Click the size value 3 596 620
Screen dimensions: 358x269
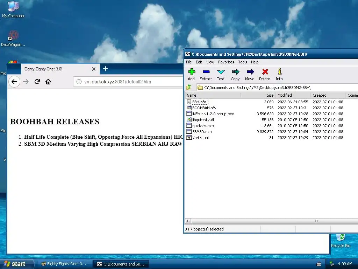pos(265,114)
